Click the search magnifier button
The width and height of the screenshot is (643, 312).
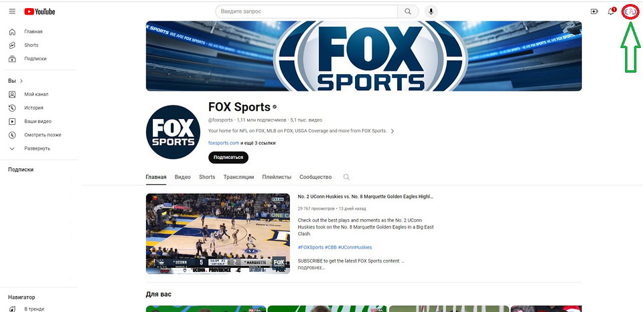[407, 11]
